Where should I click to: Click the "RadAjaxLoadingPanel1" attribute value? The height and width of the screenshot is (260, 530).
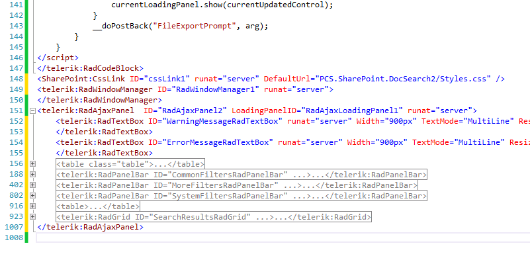352,110
